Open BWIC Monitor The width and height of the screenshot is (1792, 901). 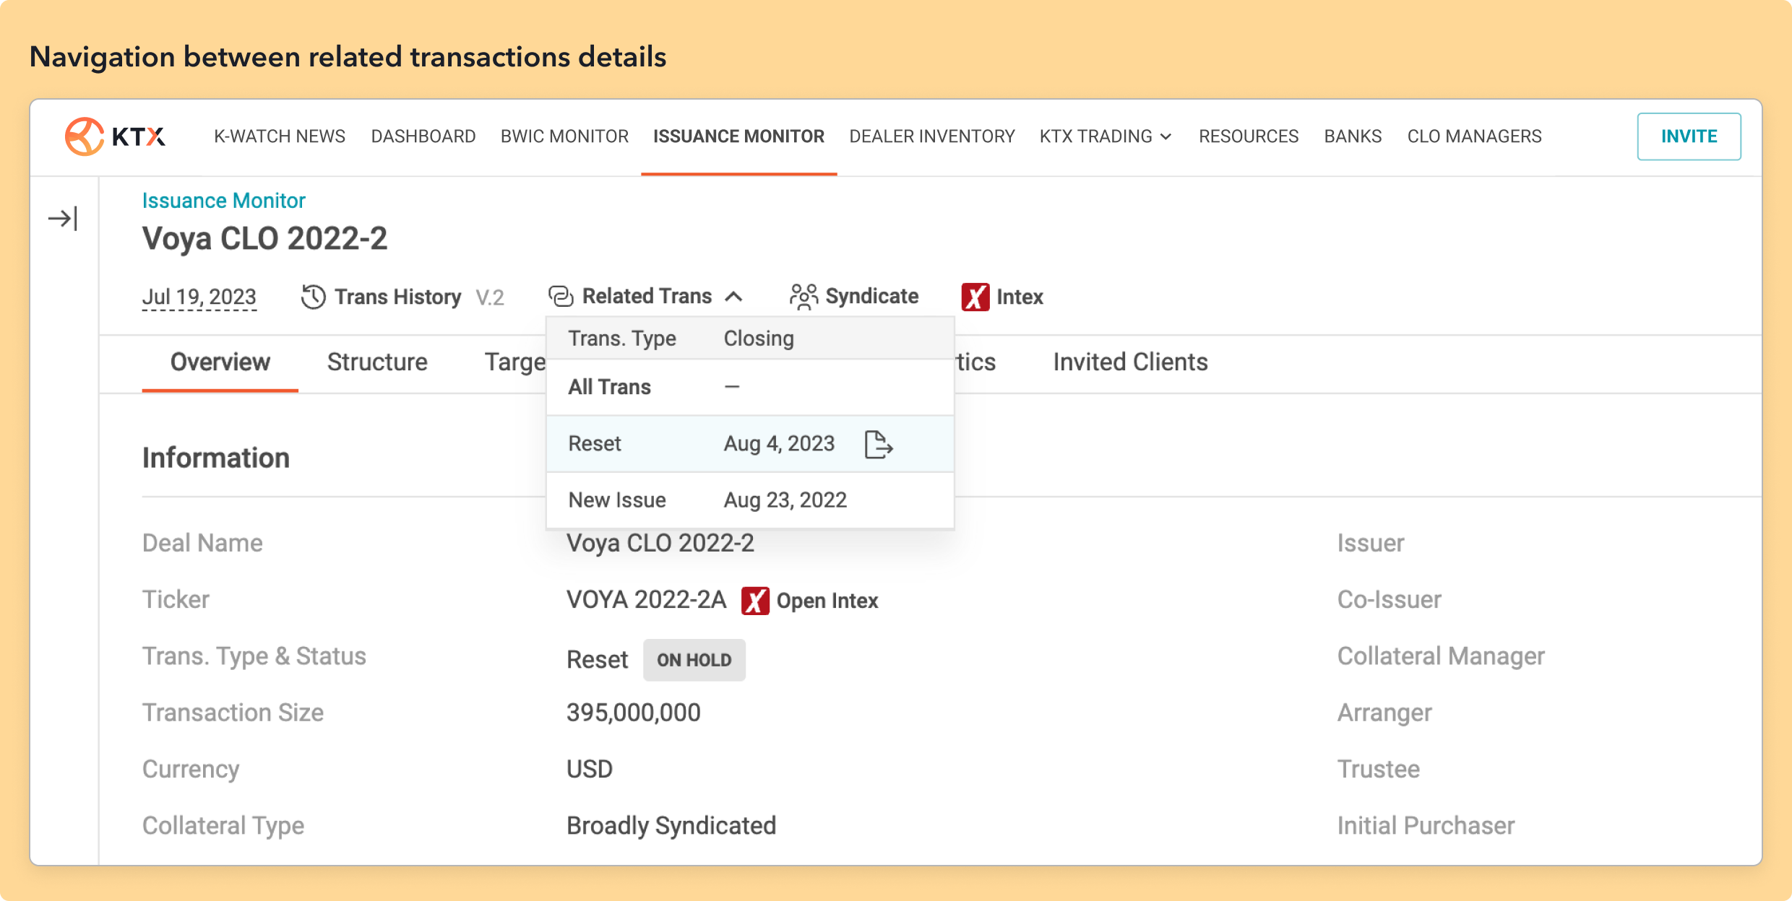point(564,136)
